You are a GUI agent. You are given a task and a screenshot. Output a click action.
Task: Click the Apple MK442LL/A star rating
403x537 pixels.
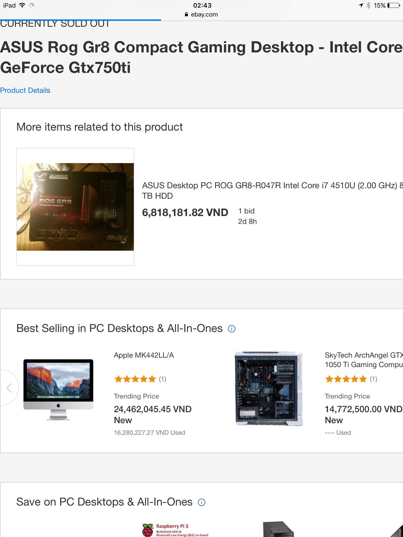(x=135, y=379)
